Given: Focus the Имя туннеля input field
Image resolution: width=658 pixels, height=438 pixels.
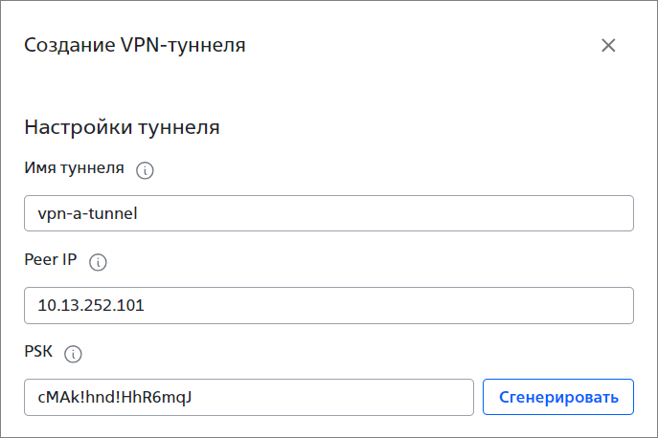Looking at the screenshot, I should pyautogui.click(x=329, y=213).
